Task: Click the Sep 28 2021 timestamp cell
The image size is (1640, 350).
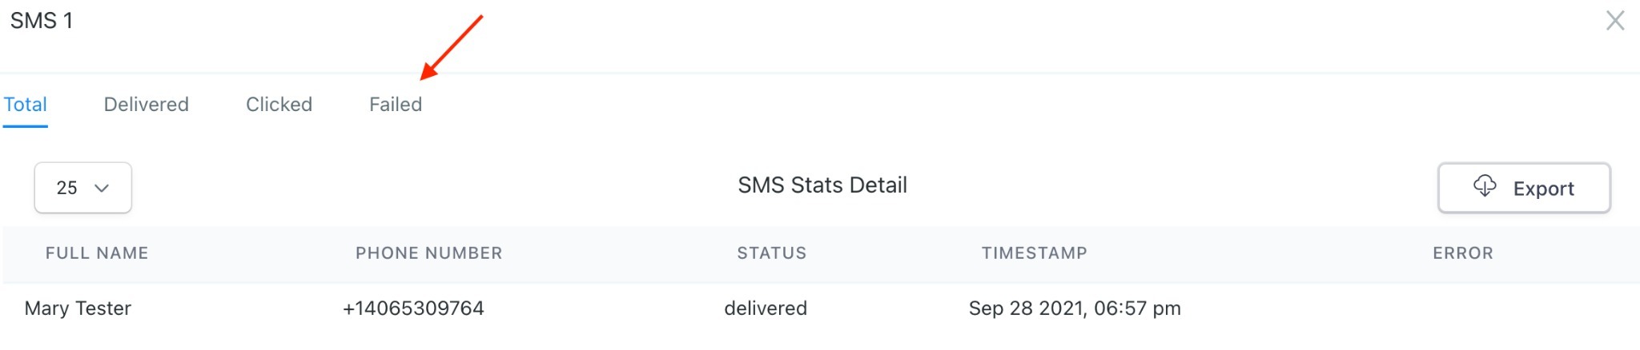Action: pyautogui.click(x=1075, y=308)
